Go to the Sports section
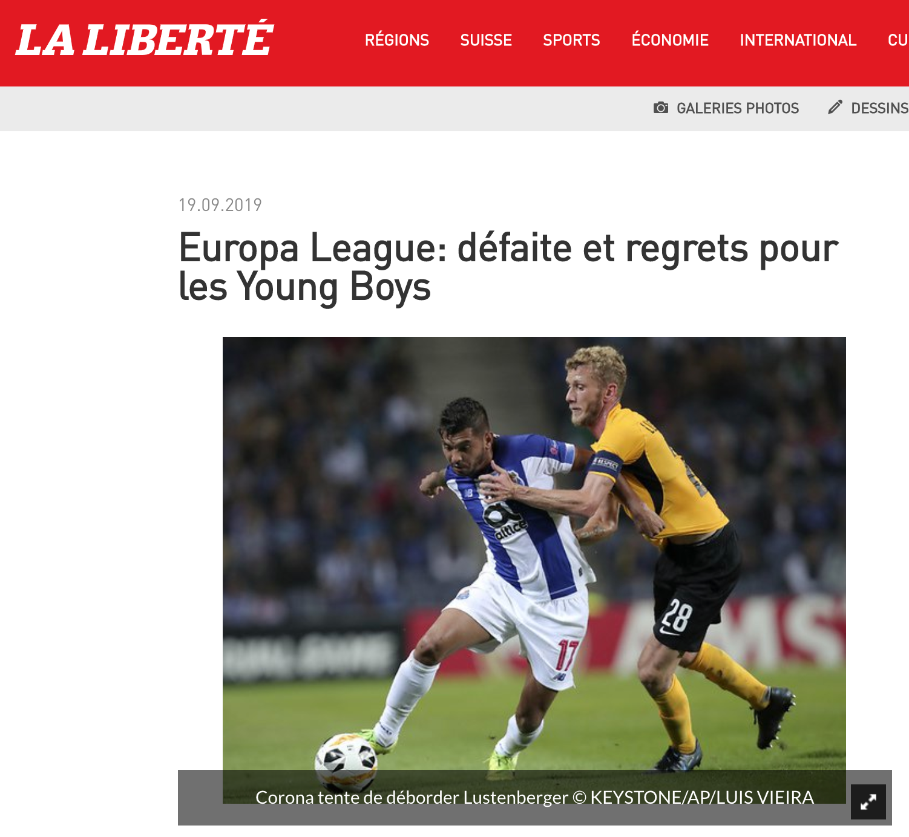The width and height of the screenshot is (909, 837). coord(571,41)
